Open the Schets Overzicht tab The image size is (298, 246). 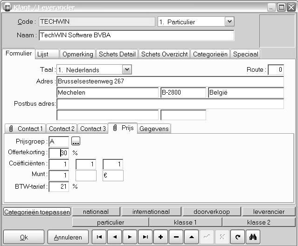pyautogui.click(x=165, y=55)
